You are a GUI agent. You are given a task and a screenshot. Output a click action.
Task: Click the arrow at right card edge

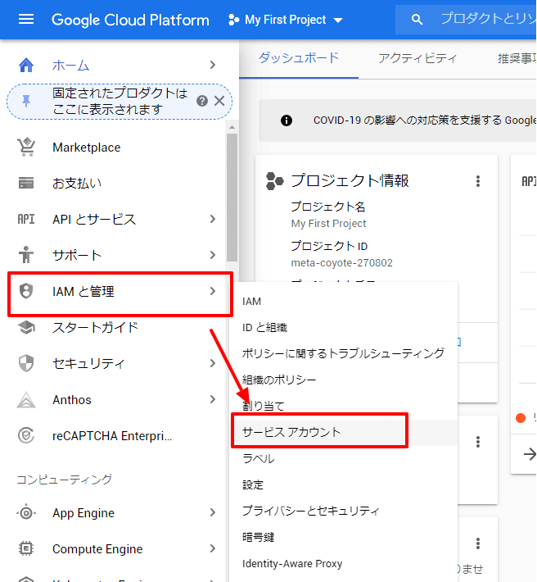pos(529,453)
